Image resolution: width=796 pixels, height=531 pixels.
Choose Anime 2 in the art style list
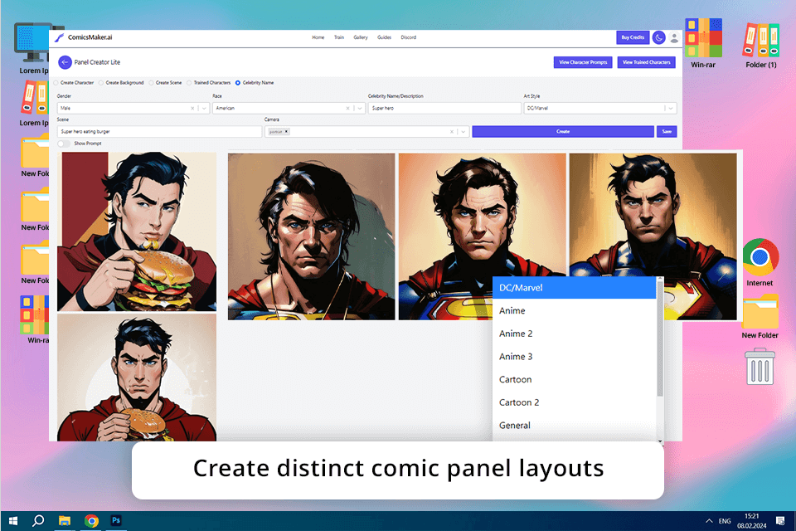pos(574,334)
